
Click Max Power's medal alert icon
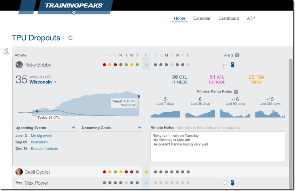(x=233, y=183)
